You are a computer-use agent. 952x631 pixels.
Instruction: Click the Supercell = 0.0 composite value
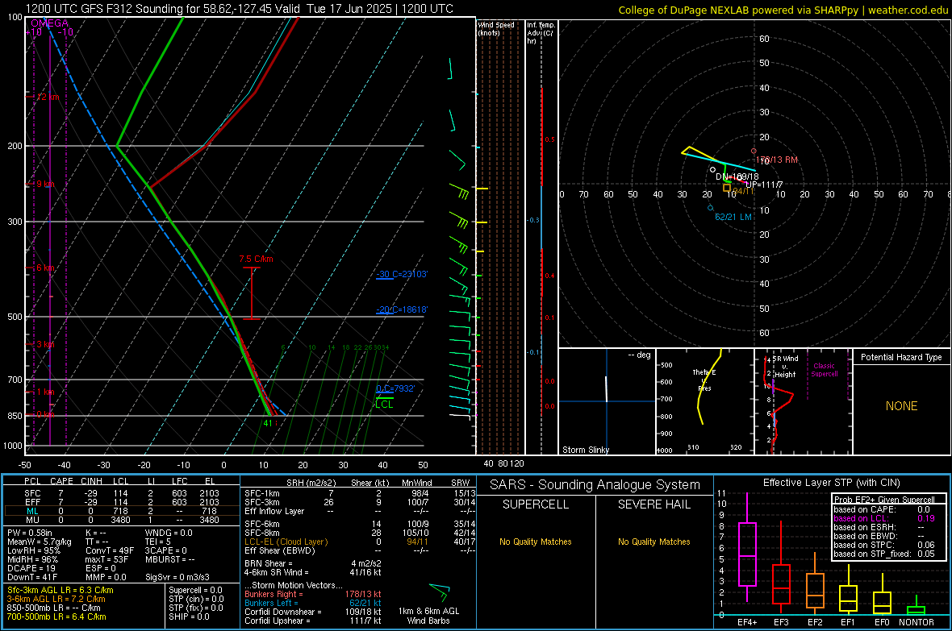[195, 590]
